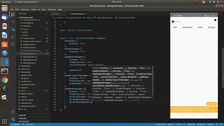
Task: Click the back arrow in emulator
Action: pos(173,22)
